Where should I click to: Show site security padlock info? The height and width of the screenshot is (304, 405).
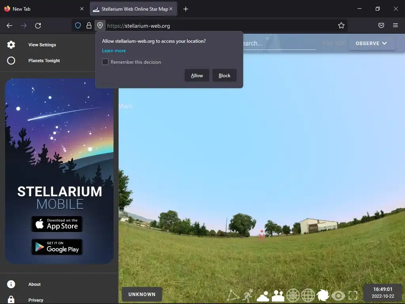tap(89, 25)
